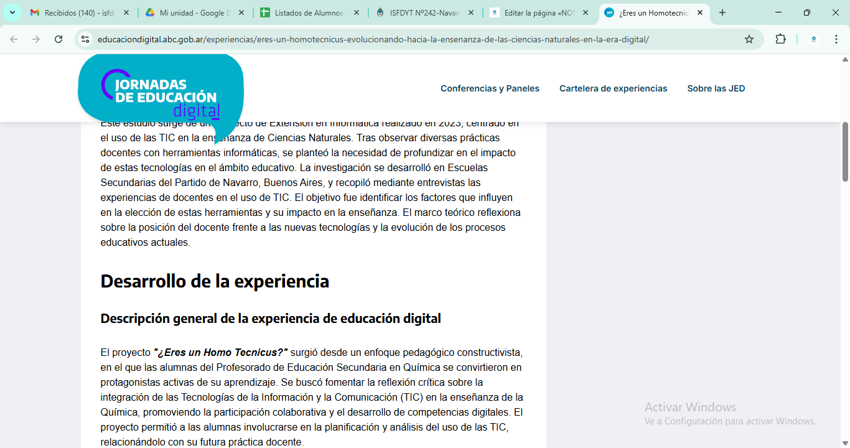This screenshot has height=448, width=850.
Task: Restore down the browser window
Action: point(807,12)
